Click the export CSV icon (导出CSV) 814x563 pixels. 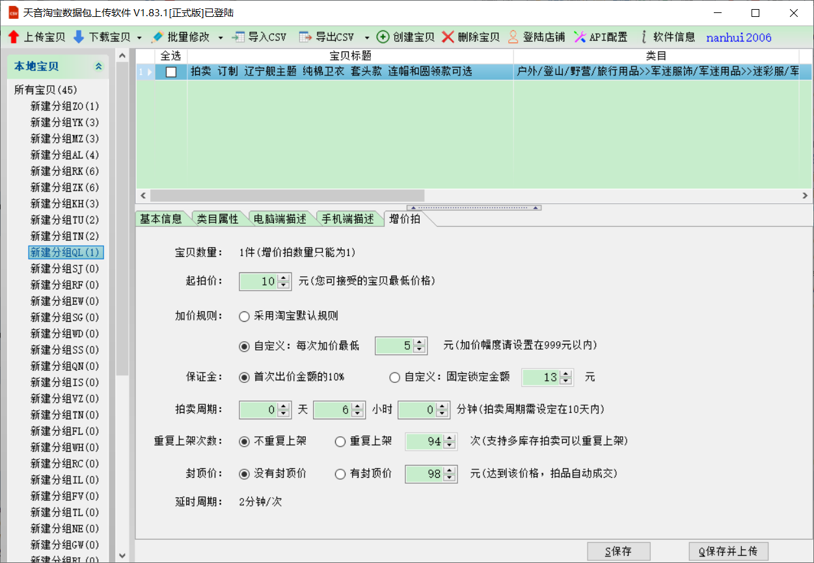click(x=305, y=37)
